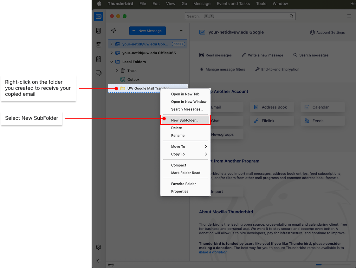Image resolution: width=356 pixels, height=268 pixels.
Task: Expand the Trash folder
Action: point(117,70)
